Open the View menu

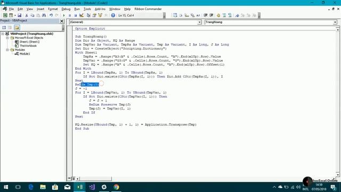[x=30, y=9]
